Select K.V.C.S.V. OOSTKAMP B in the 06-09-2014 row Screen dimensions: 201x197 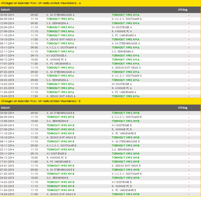pos(127,117)
